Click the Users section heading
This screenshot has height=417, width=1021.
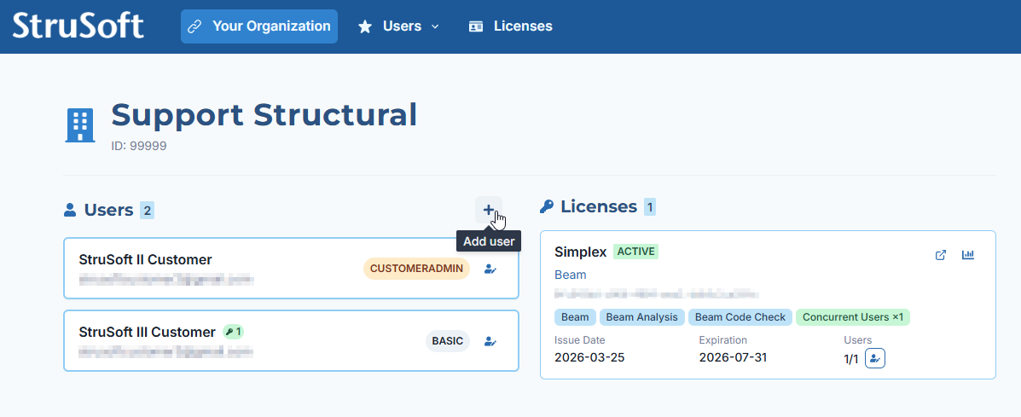point(108,210)
